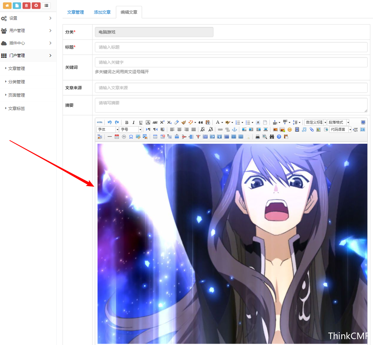Insert a video with the film icon
Viewport: 373px width, 345px height.
tap(297, 130)
